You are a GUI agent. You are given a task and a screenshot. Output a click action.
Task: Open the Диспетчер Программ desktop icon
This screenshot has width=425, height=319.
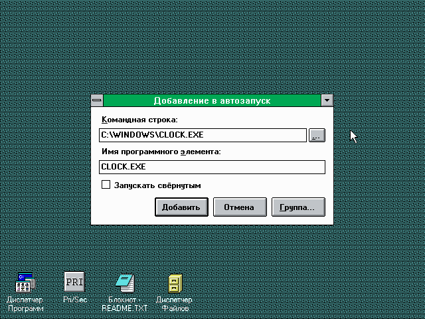(x=25, y=282)
